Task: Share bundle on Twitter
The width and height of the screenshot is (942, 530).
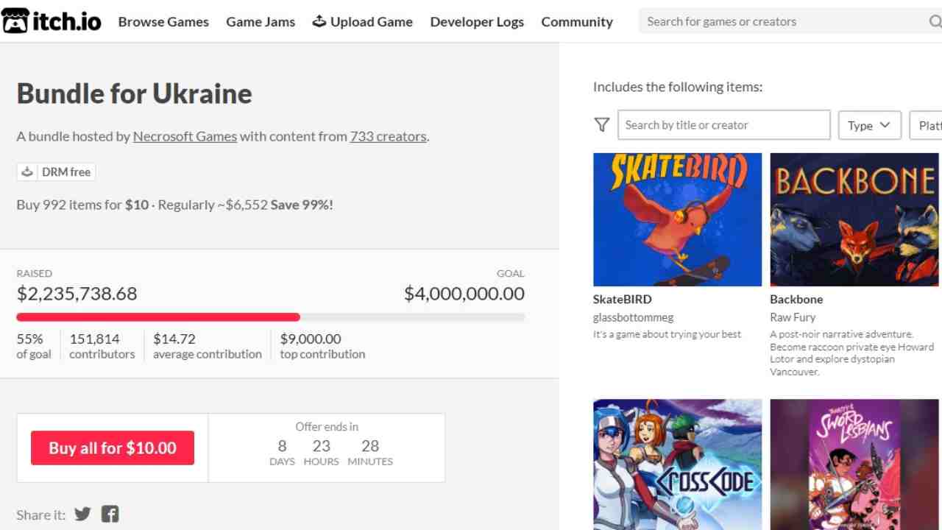Action: [x=82, y=514]
